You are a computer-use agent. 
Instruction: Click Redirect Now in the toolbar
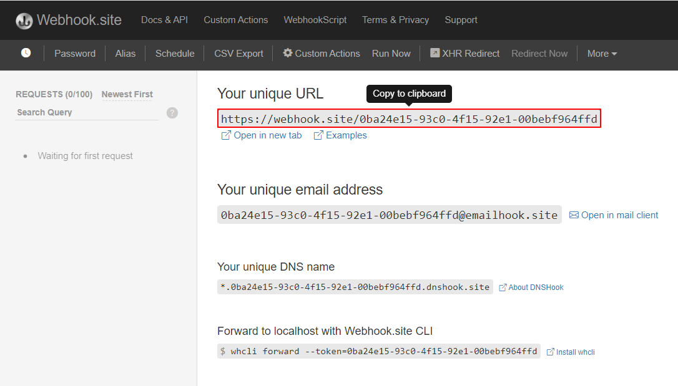[x=539, y=54]
